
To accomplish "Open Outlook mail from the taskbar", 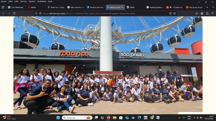I will click(127, 118).
